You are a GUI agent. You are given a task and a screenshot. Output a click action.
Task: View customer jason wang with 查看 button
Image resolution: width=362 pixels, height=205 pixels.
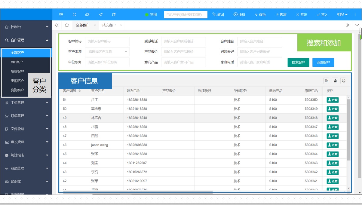(x=333, y=145)
